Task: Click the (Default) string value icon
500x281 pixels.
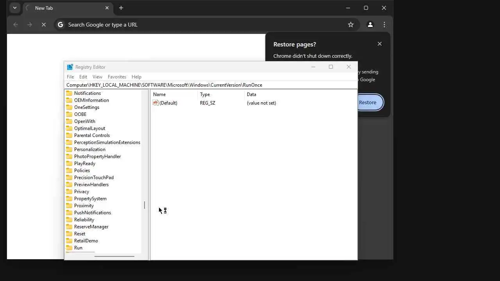Action: pos(155,103)
